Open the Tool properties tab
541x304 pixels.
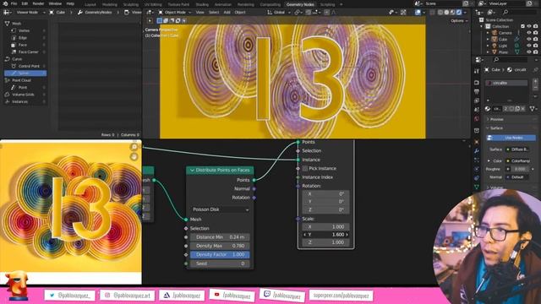pyautogui.click(x=477, y=71)
